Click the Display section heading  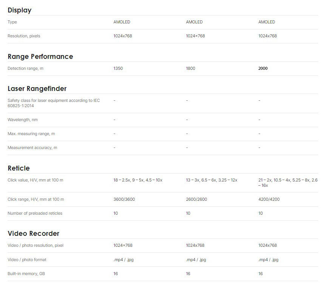[20, 10]
